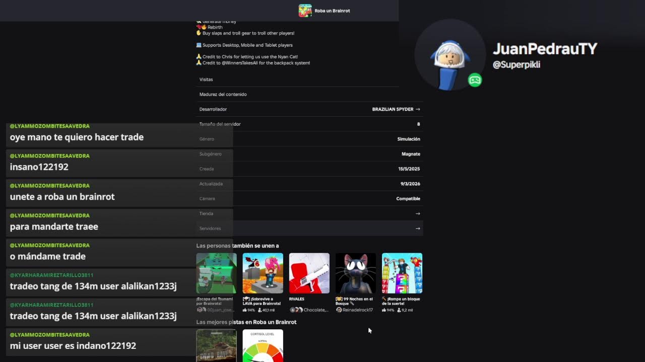This screenshot has height=362, width=645.
Task: Open the ¡Rompe un bloque de la suerte! thumbnail
Action: [x=402, y=273]
